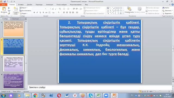Expand the shapes gallery More arrow

[123, 13]
